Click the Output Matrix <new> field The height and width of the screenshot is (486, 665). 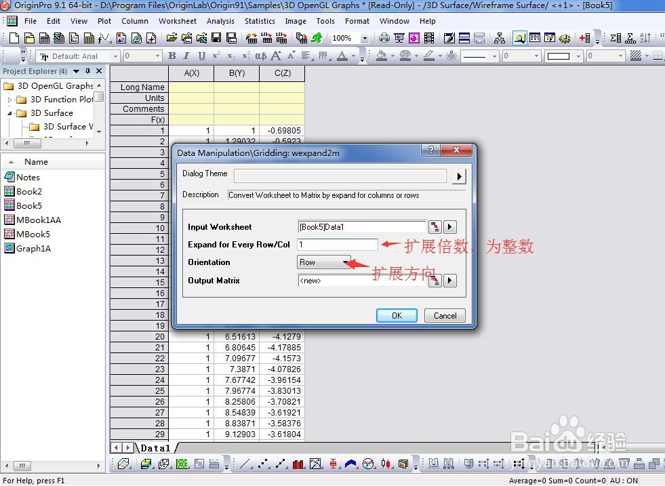point(362,281)
